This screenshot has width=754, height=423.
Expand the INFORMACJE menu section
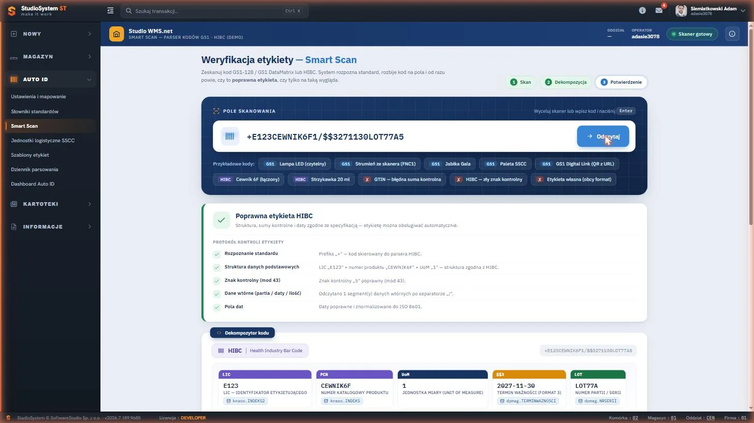pos(50,226)
